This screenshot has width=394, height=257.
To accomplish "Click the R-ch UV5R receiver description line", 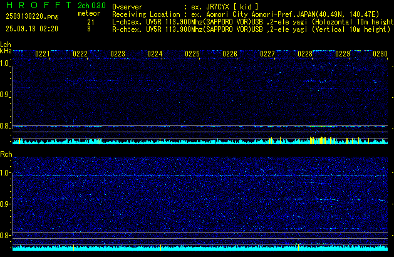I will click(251, 29).
